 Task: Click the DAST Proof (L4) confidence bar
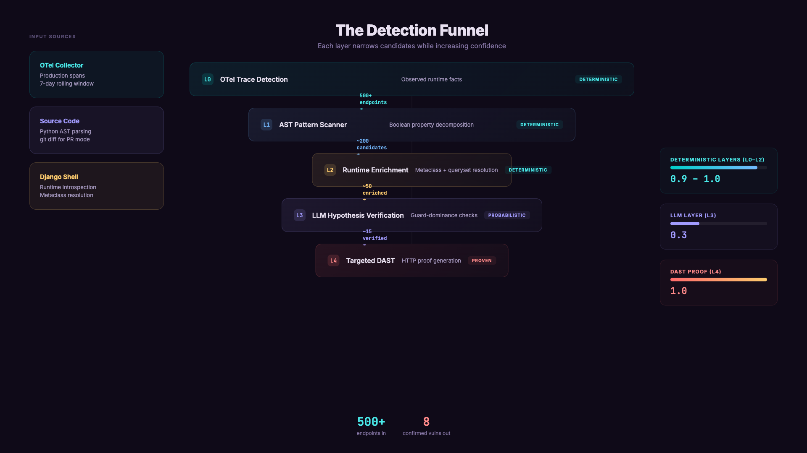coord(718,279)
